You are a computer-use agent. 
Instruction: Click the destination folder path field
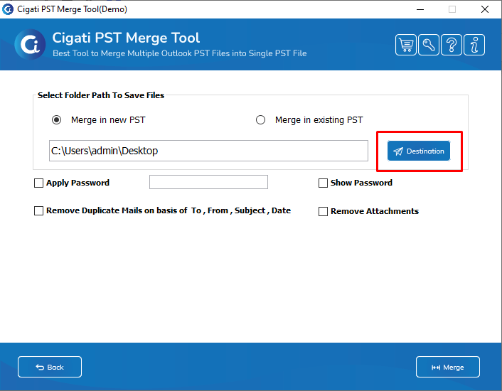point(208,151)
